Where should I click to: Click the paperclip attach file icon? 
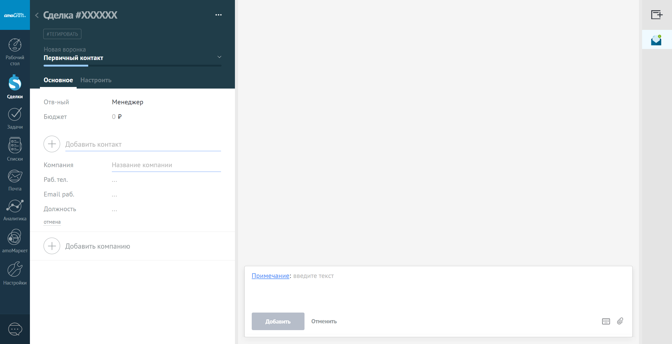pyautogui.click(x=620, y=321)
